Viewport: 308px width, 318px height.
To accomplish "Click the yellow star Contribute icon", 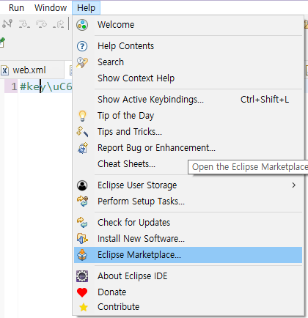I will [x=84, y=307].
